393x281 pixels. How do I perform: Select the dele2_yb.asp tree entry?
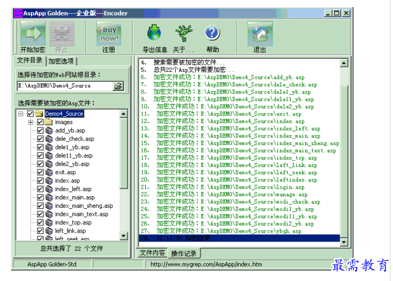pos(72,164)
